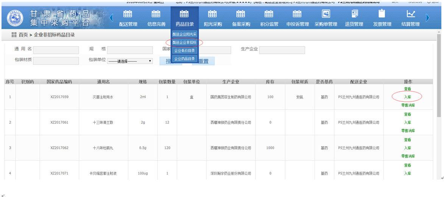The height and width of the screenshot is (197, 444).
Task: Click 查看 for 卡贝缩宫素注射液
Action: pos(407,165)
